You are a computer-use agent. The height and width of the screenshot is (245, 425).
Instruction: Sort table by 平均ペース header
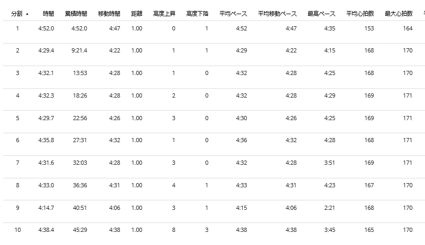coord(233,14)
